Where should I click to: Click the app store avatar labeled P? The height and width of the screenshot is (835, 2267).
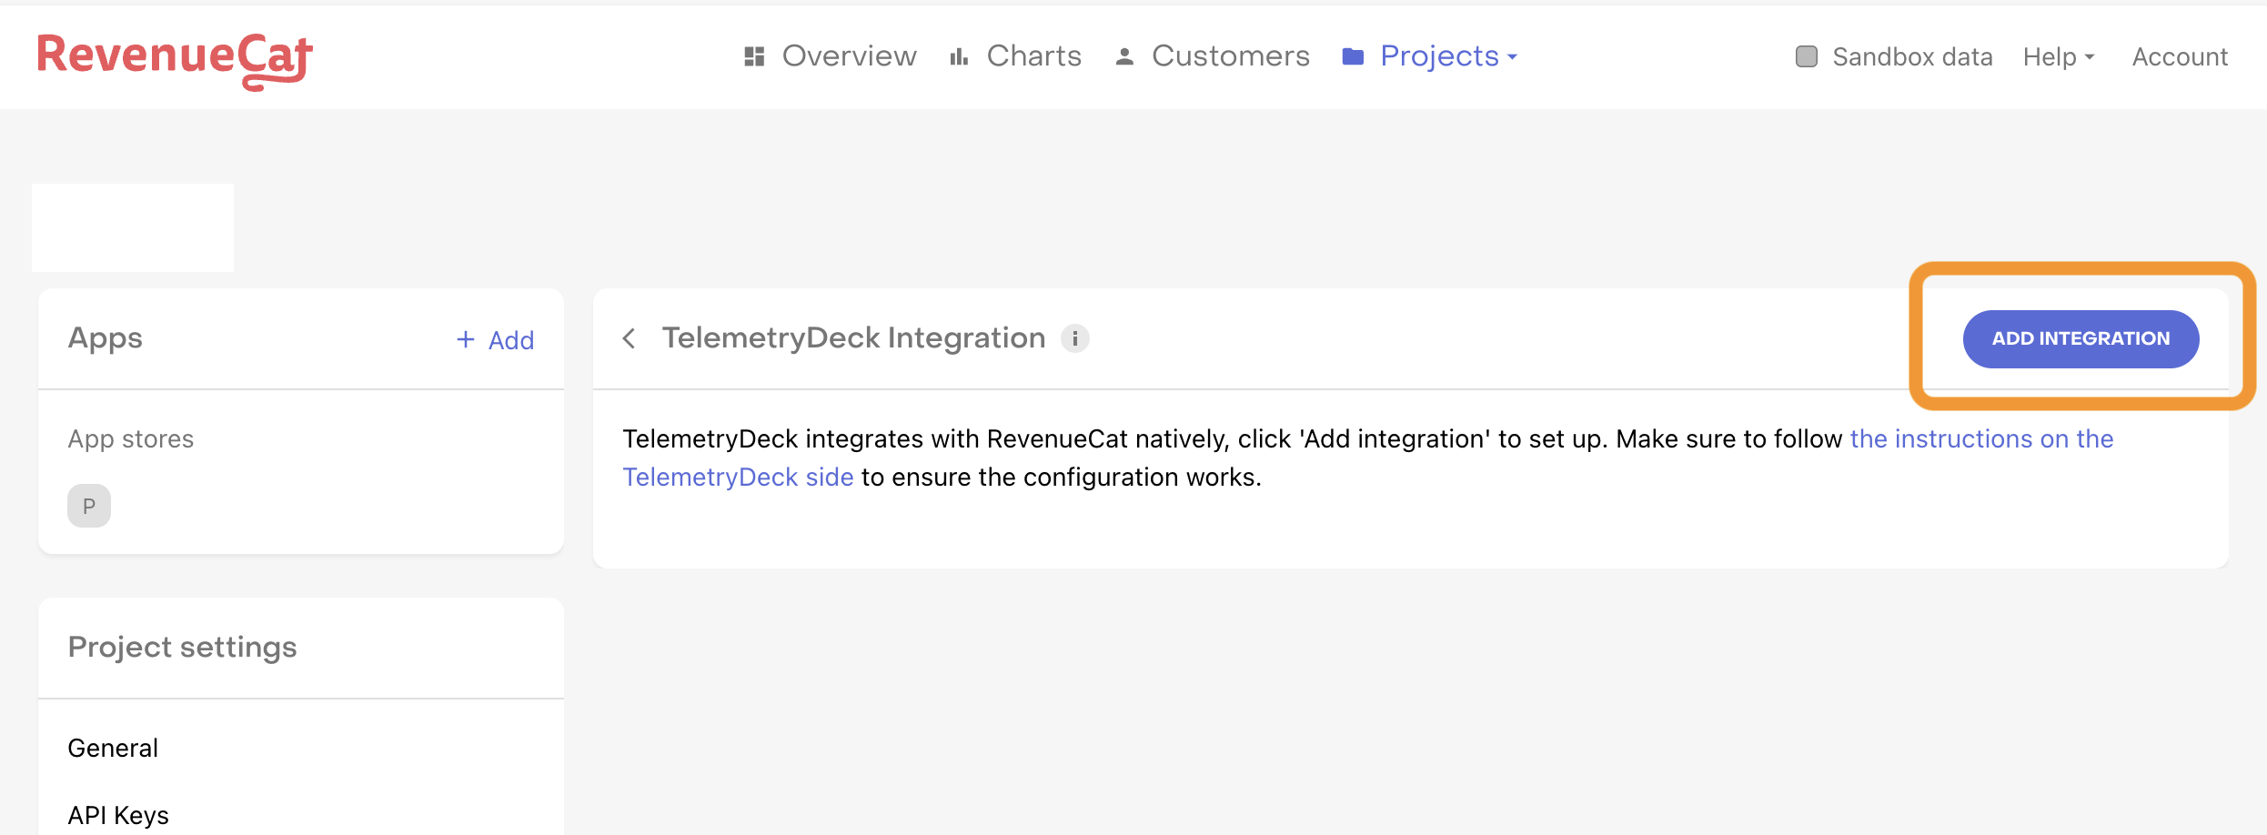[88, 505]
